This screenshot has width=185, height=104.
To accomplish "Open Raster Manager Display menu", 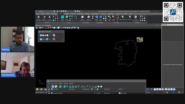I will (61, 84).
